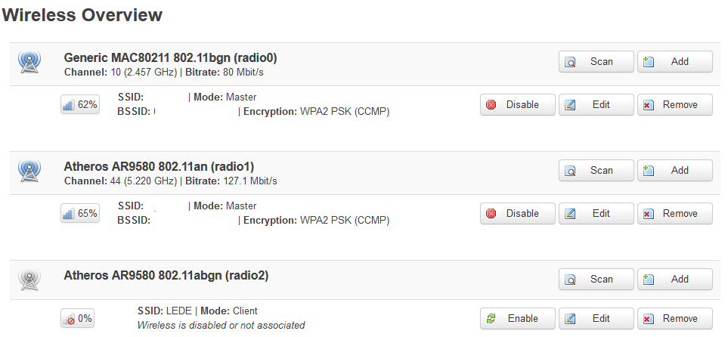This screenshot has height=337, width=728.
Task: Scan for networks on radio0
Action: (x=596, y=62)
